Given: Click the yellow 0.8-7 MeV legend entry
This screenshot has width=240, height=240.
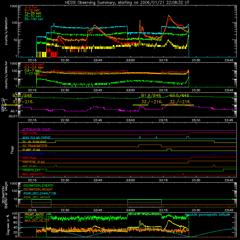Looking at the screenshot, I should [x=33, y=70].
